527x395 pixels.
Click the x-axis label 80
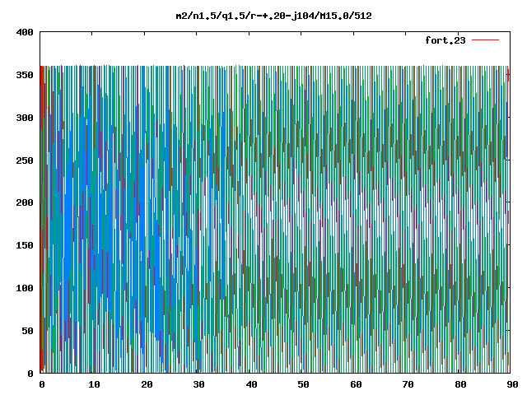460,384
